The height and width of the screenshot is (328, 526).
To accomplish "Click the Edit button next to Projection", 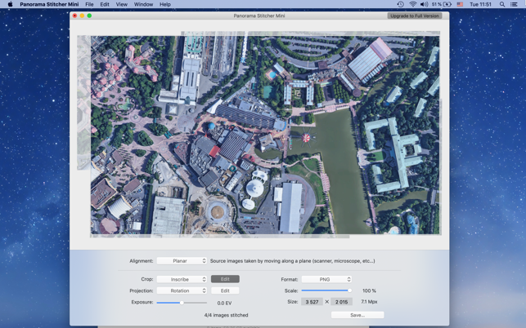I will tap(225, 290).
